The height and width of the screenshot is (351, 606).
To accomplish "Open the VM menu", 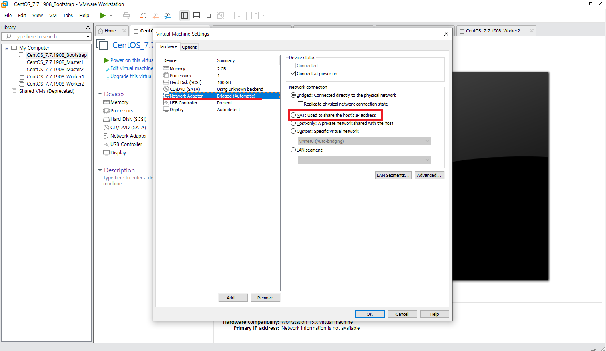I will (x=53, y=16).
